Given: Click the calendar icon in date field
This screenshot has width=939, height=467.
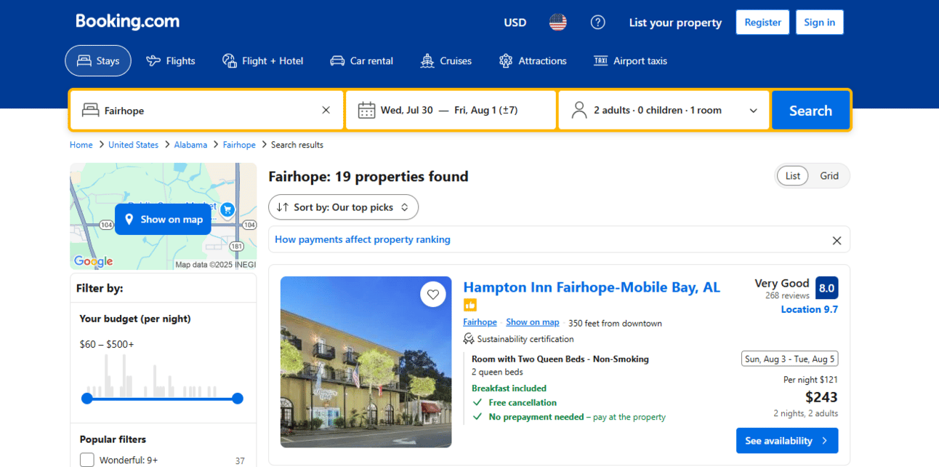Looking at the screenshot, I should 366,111.
